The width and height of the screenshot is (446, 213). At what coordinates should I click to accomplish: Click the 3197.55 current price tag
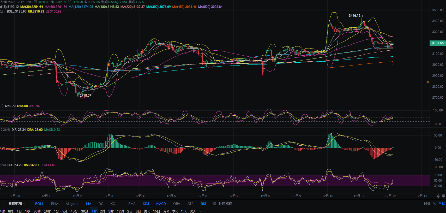(437, 43)
